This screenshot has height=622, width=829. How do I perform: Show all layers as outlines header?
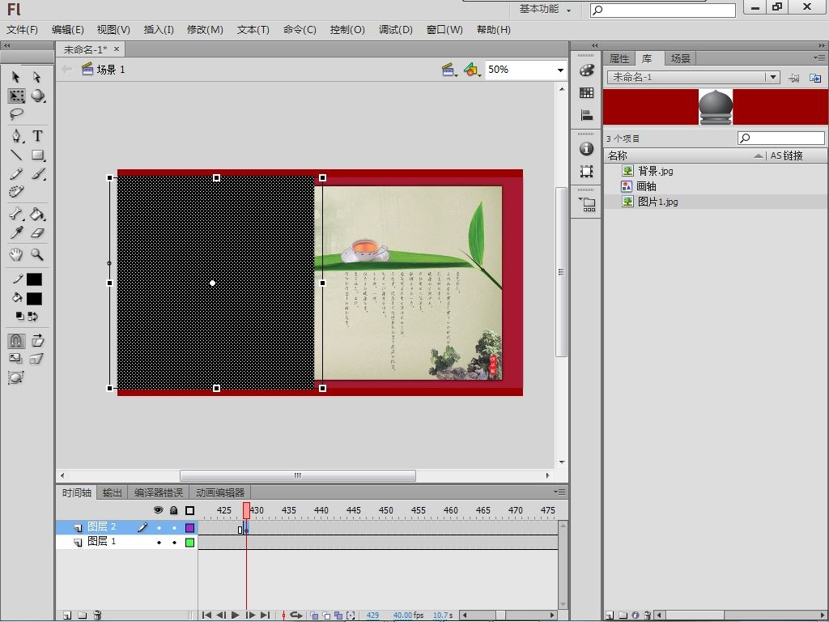click(189, 510)
